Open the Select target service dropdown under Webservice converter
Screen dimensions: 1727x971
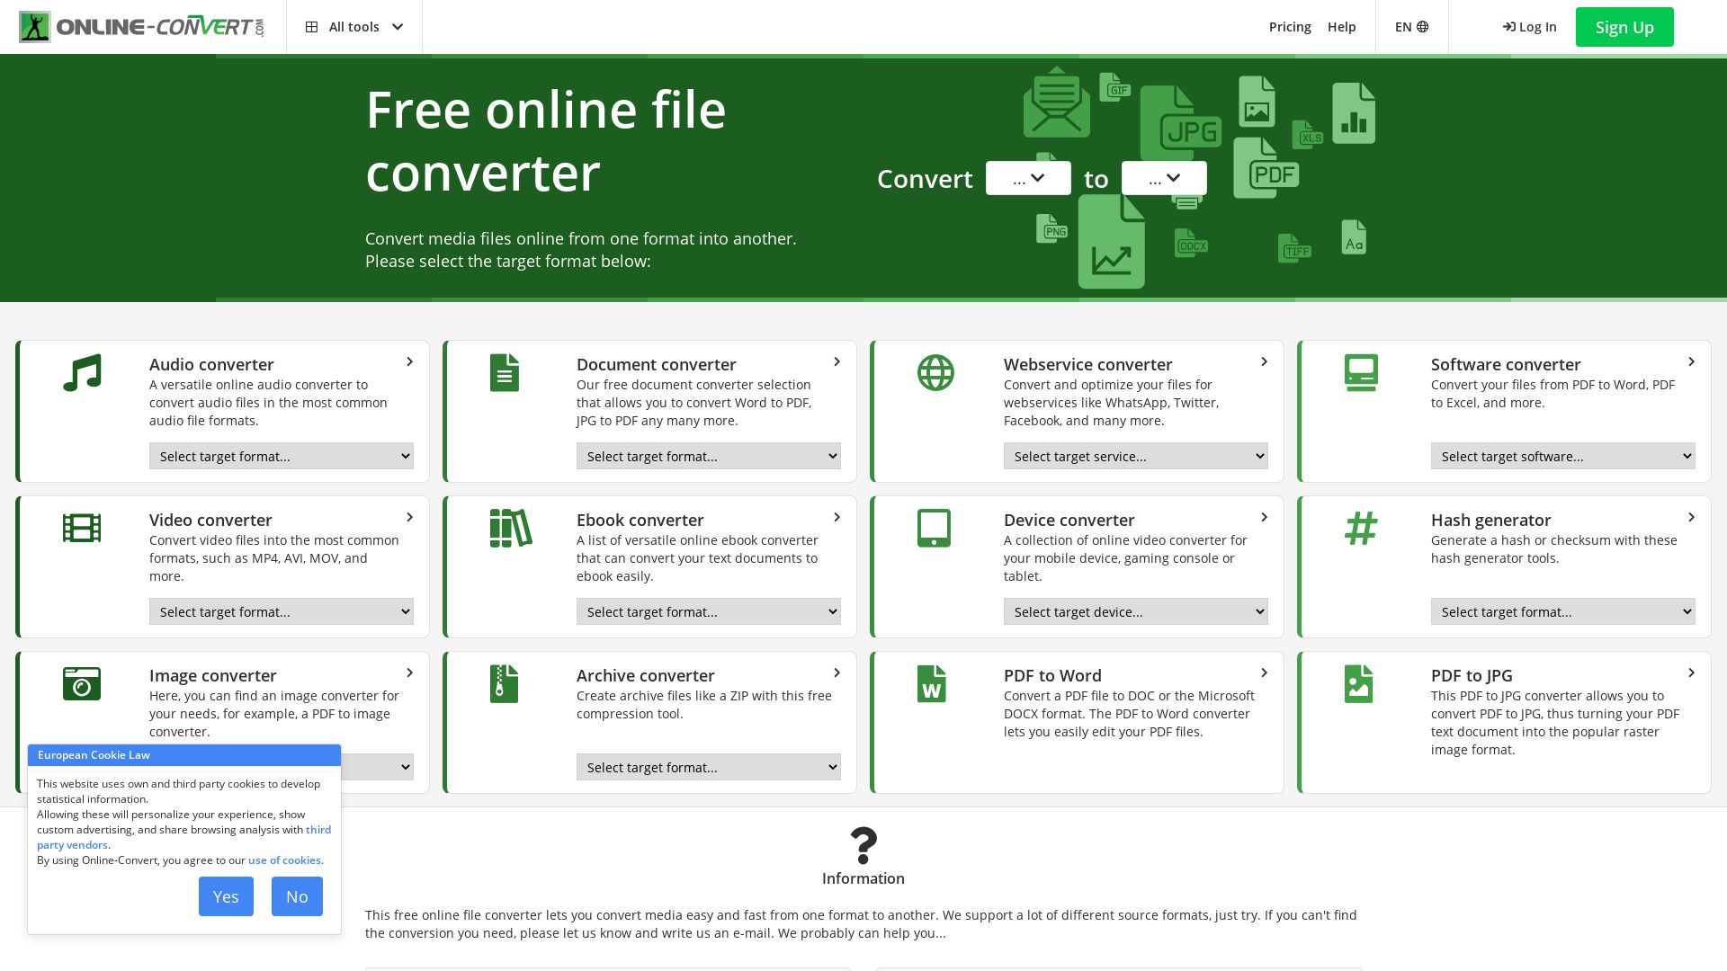pos(1135,456)
